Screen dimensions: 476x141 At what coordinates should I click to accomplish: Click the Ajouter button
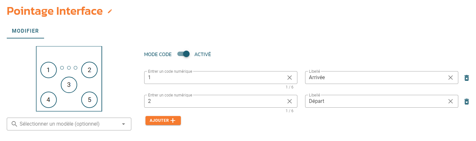click(x=163, y=120)
